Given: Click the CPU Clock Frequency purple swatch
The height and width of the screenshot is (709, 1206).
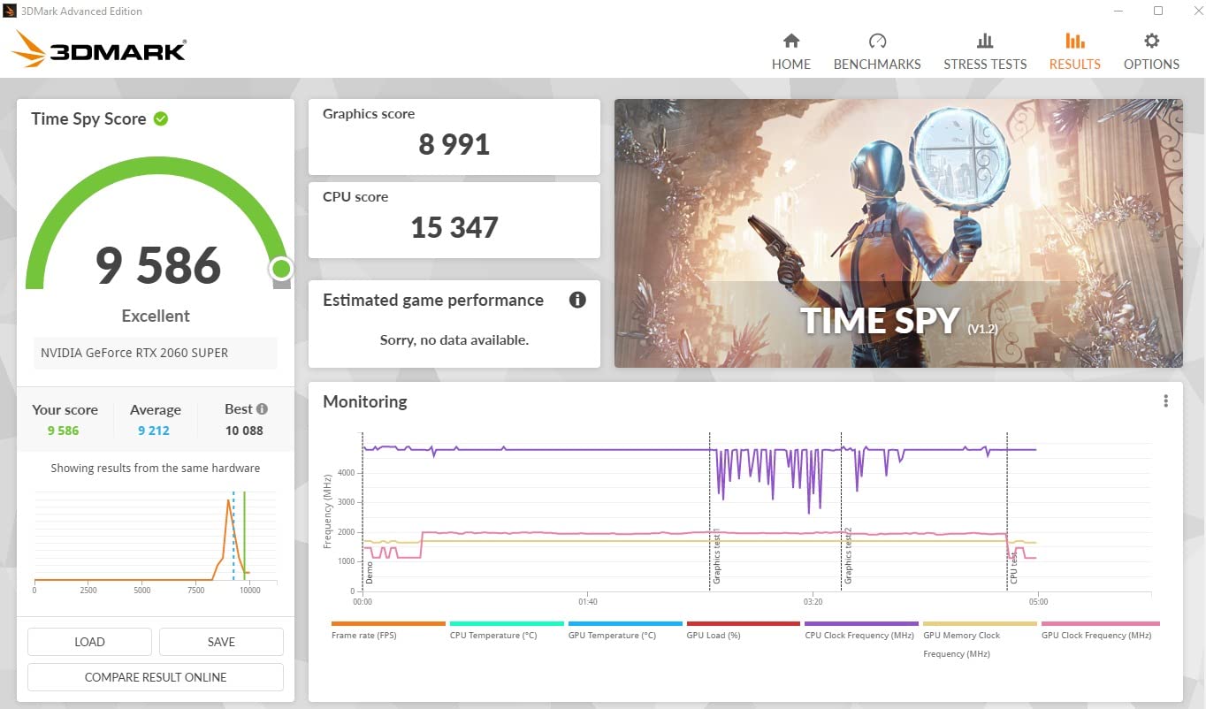Looking at the screenshot, I should [x=860, y=624].
